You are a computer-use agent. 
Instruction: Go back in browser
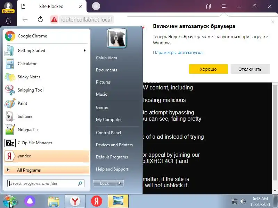25,20
